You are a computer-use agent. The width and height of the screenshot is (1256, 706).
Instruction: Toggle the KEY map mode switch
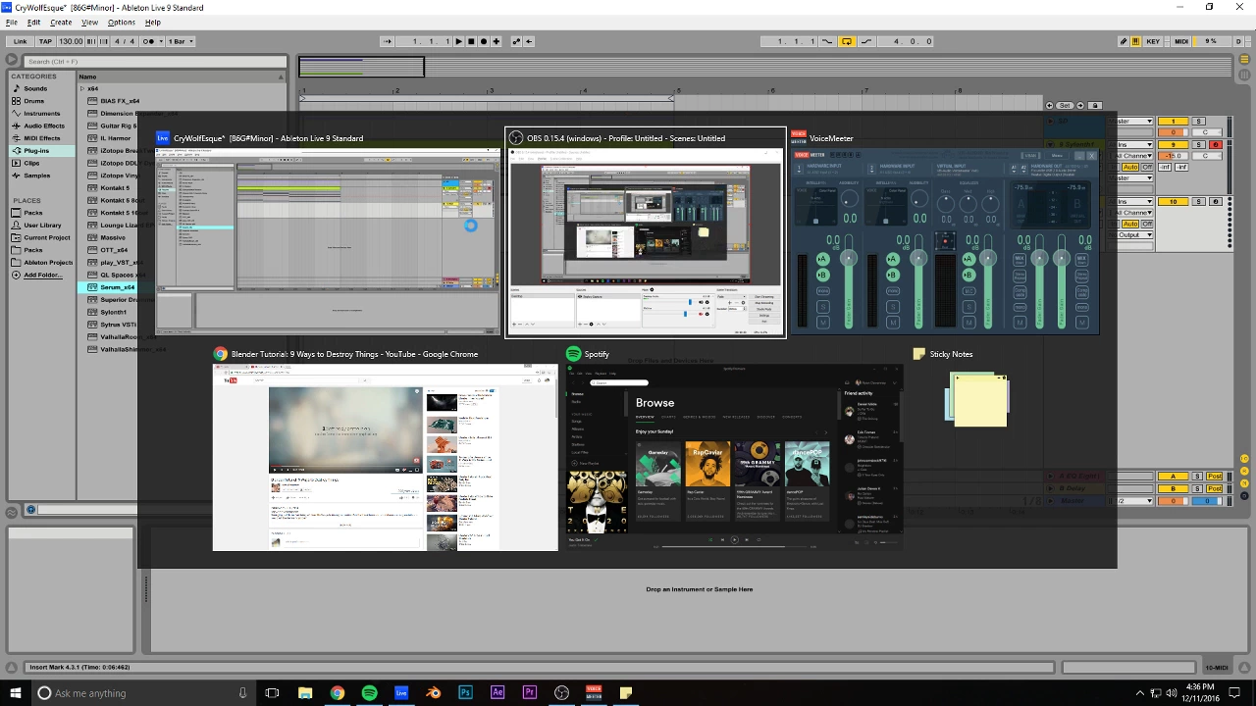[1153, 41]
